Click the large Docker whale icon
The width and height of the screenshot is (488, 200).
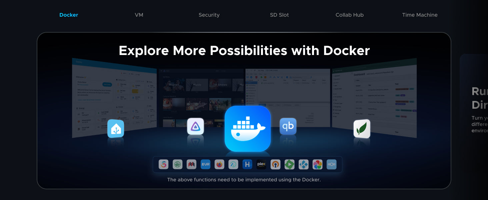coord(247,129)
